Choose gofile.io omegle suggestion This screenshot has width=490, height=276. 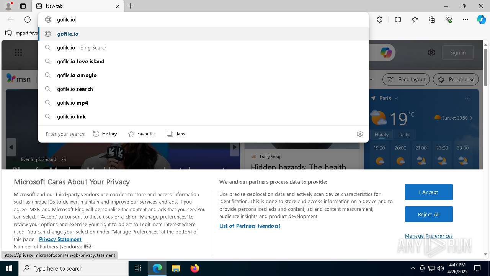(x=203, y=75)
